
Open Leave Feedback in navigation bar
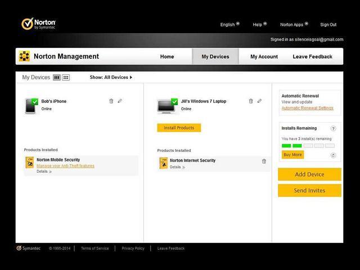click(x=313, y=56)
